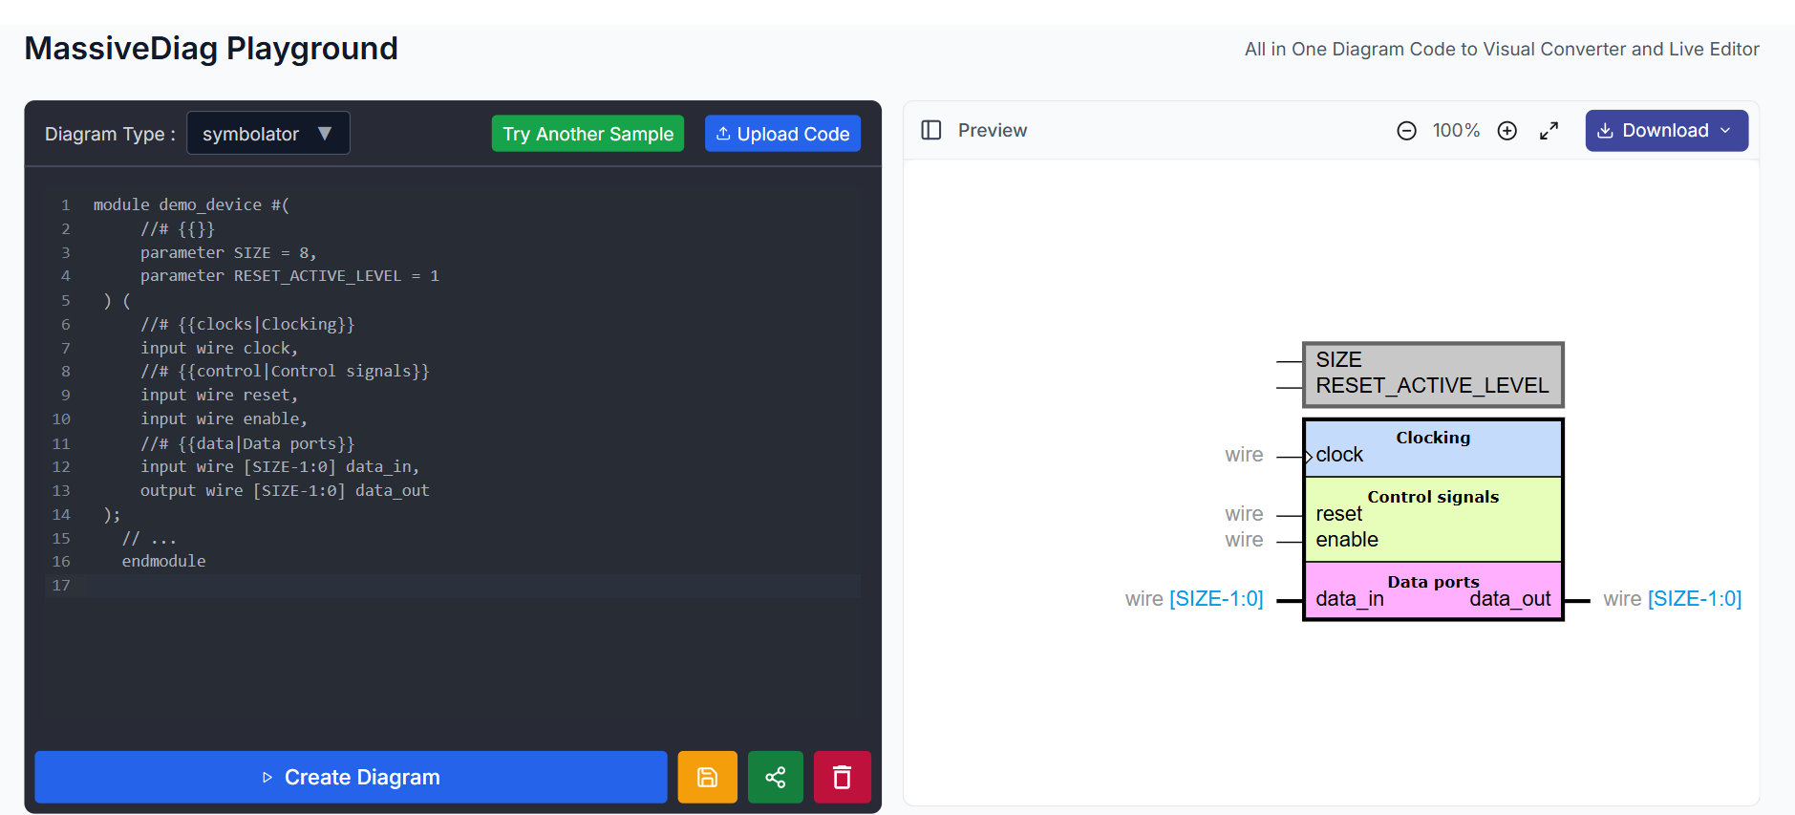
Task: Click the clock port in diagram
Action: [1339, 455]
